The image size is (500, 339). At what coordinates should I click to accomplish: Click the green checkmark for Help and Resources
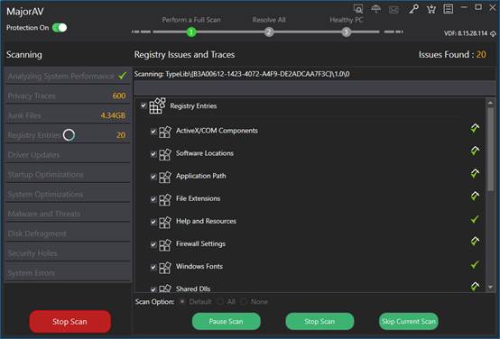[x=475, y=219]
